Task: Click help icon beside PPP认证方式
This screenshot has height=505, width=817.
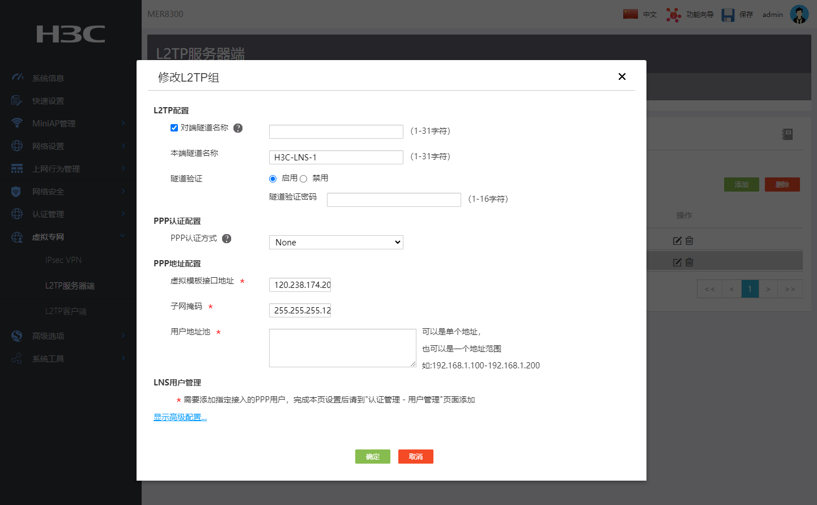Action: [x=227, y=239]
